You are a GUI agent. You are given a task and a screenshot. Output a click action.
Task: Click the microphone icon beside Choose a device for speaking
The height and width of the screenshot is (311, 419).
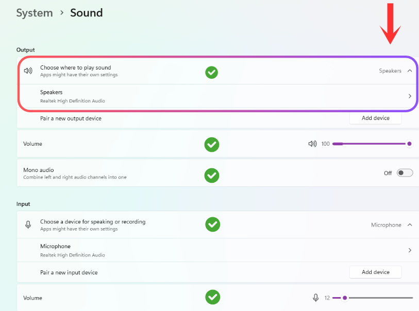[28, 225]
